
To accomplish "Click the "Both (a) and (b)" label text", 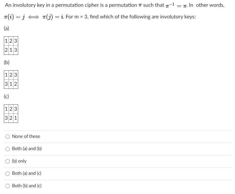I will [x=27, y=149].
